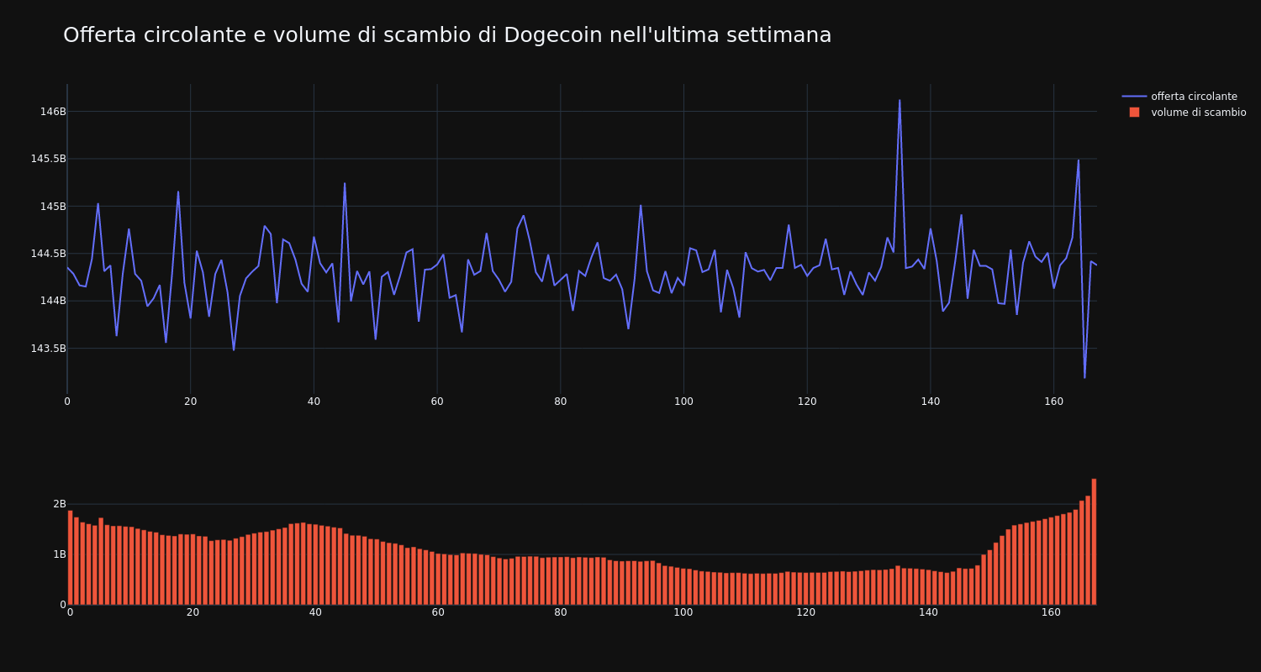Click the 100 tick on upper chart x-axis
Screen dimensions: 1261x672
tap(683, 402)
